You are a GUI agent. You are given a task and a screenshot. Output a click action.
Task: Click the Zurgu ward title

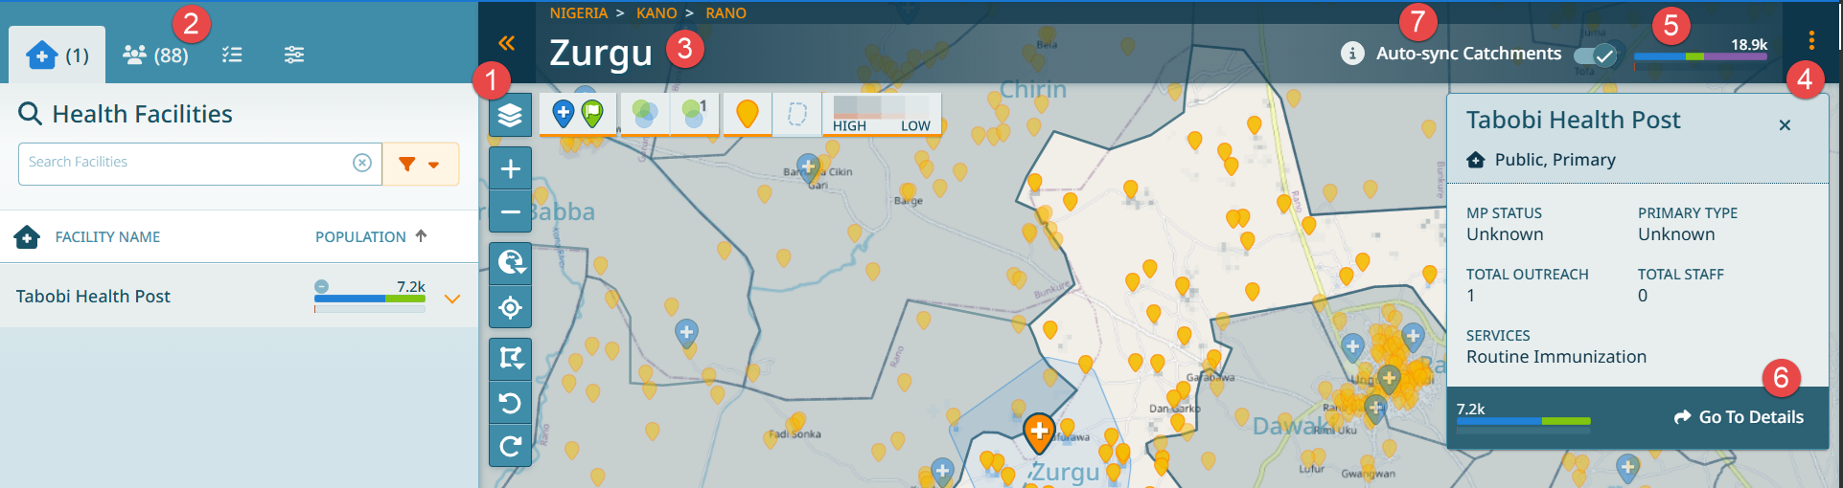pyautogui.click(x=601, y=53)
